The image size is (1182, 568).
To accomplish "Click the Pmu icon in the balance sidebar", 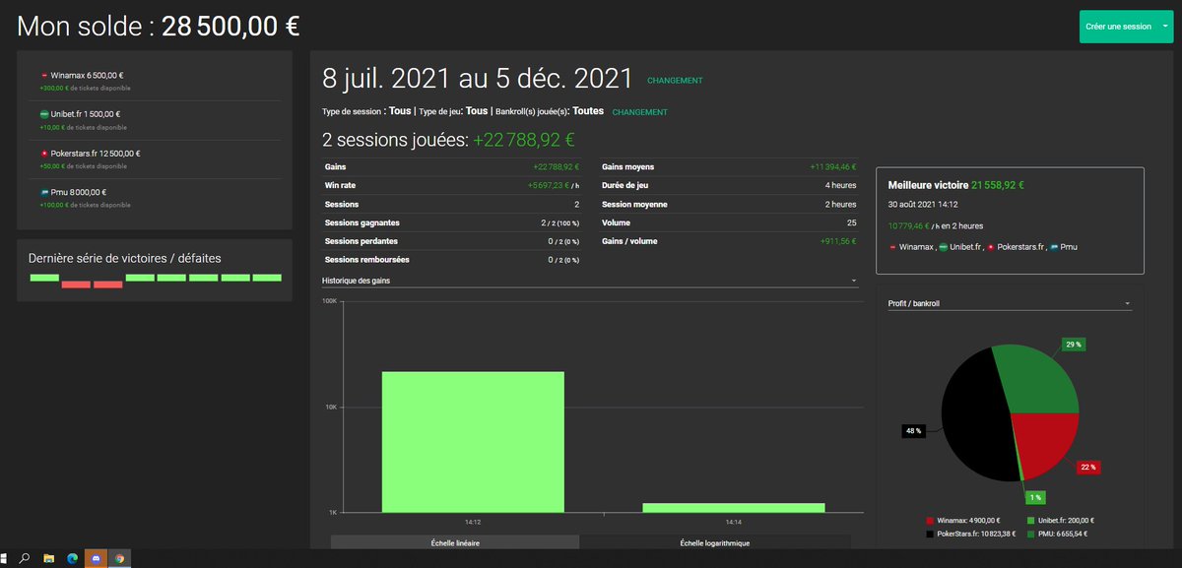I will point(43,193).
